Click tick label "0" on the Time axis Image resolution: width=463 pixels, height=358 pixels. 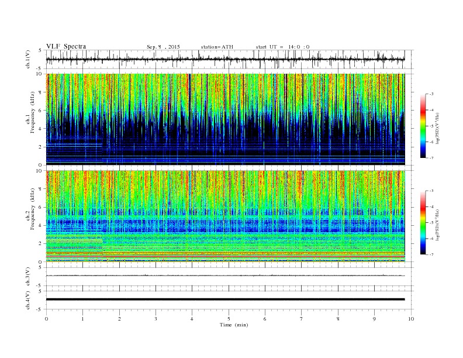(46, 319)
